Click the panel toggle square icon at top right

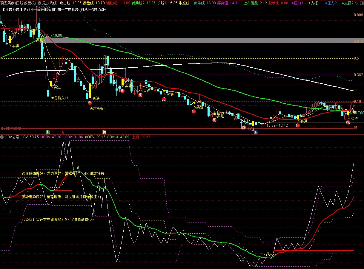pyautogui.click(x=361, y=3)
